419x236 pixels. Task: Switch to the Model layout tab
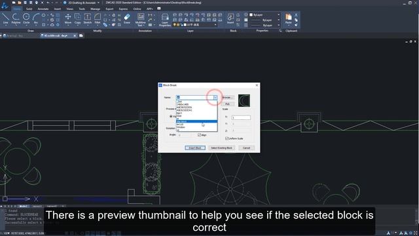(24, 206)
